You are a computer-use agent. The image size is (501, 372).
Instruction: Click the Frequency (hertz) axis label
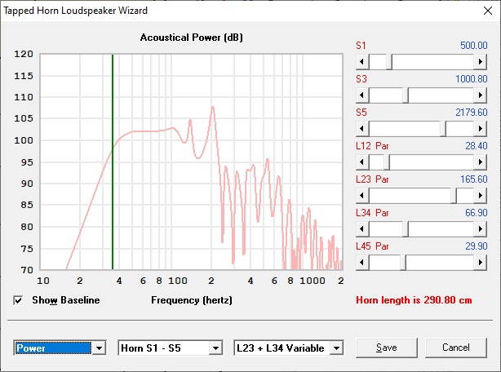point(192,300)
